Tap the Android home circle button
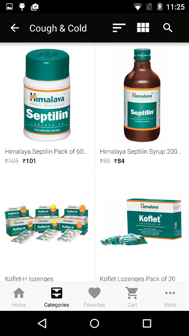This screenshot has height=336, width=189. pyautogui.click(x=94, y=323)
